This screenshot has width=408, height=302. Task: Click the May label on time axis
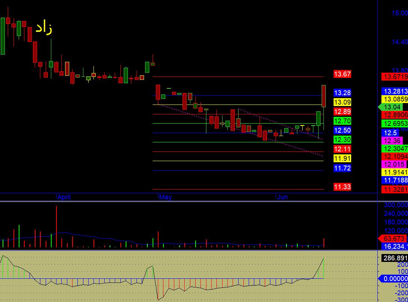click(166, 197)
